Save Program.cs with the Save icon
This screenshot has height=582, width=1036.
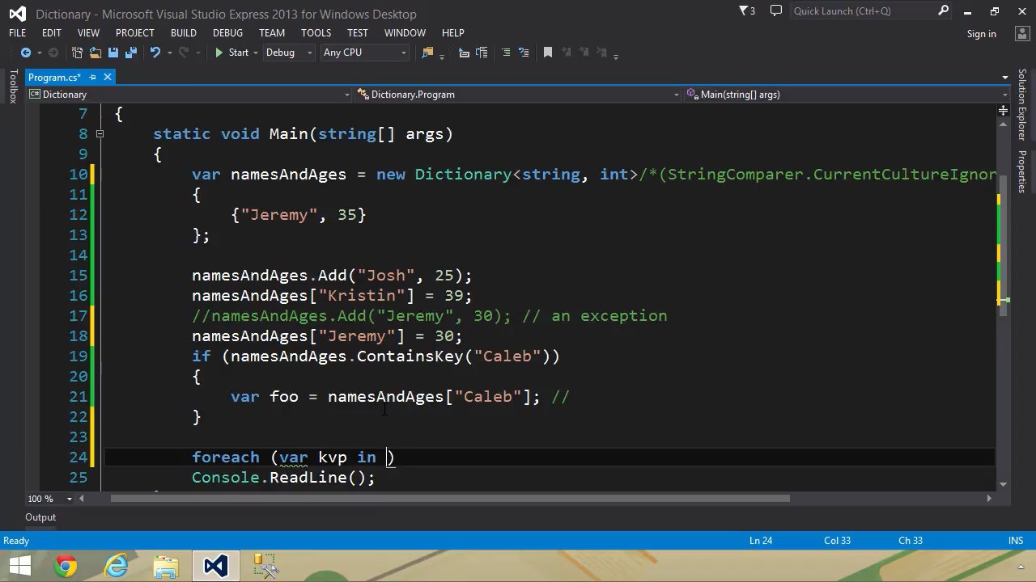[113, 53]
